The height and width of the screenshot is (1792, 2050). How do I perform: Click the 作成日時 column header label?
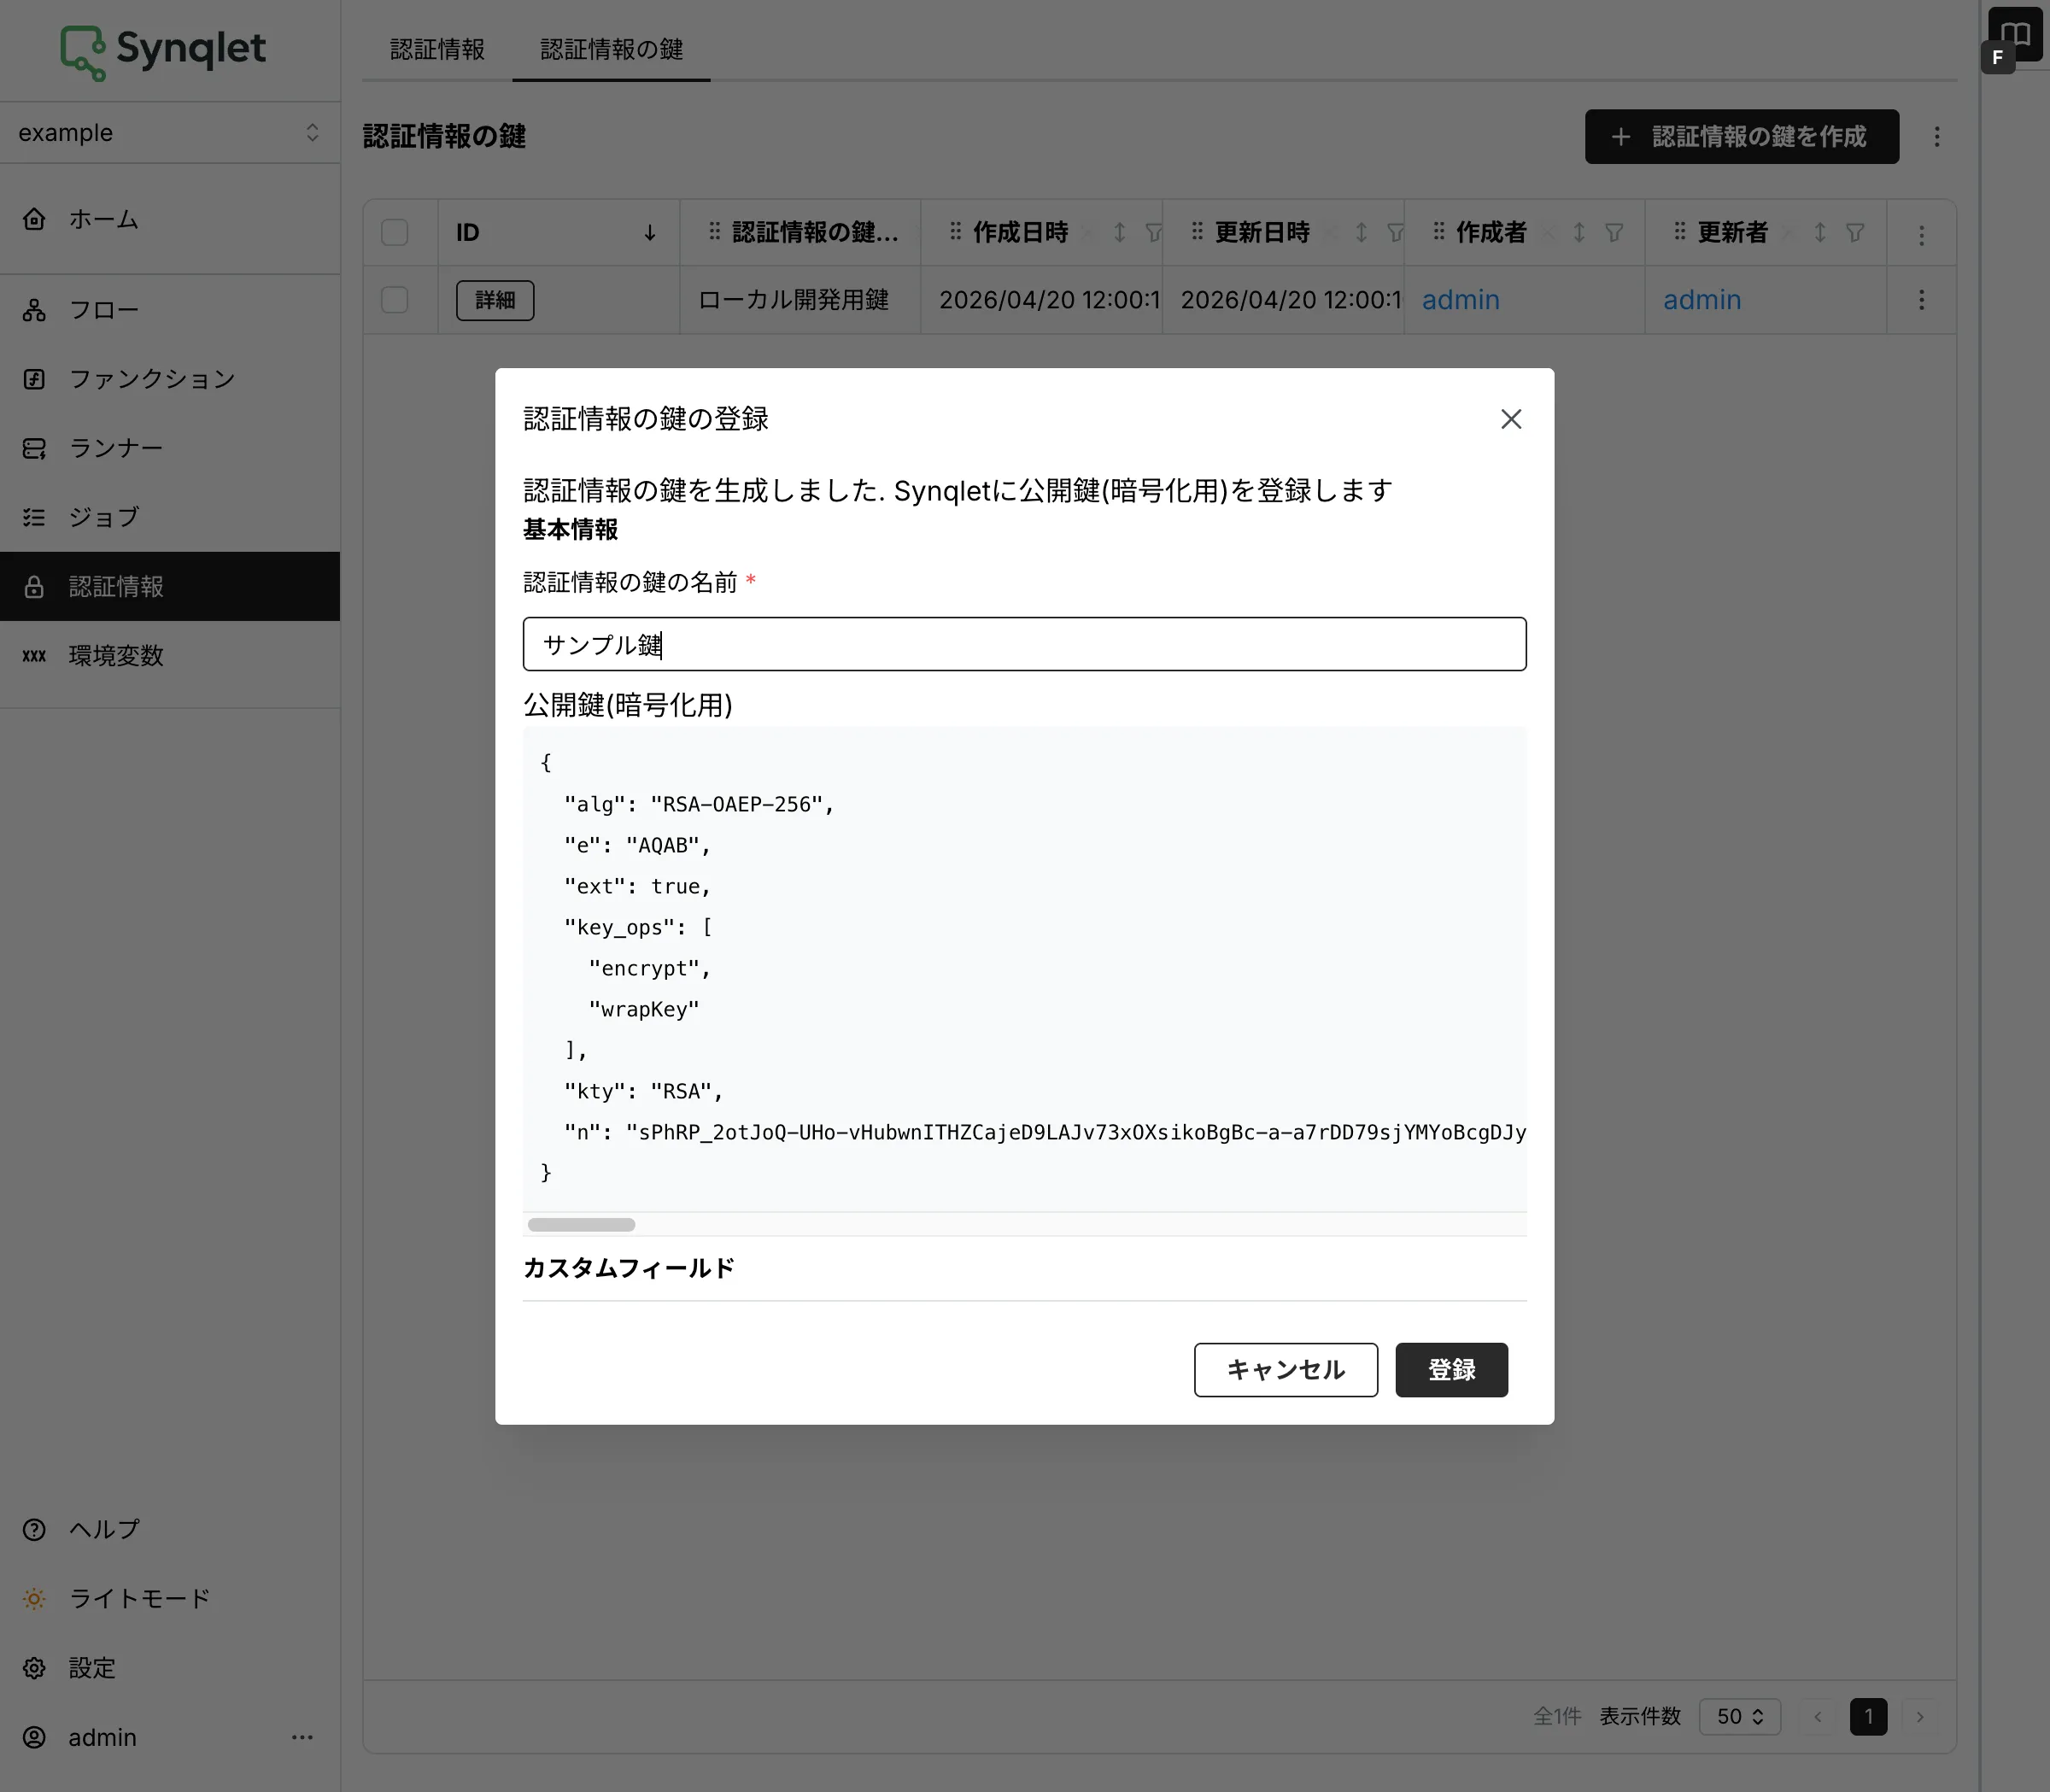coord(1020,232)
